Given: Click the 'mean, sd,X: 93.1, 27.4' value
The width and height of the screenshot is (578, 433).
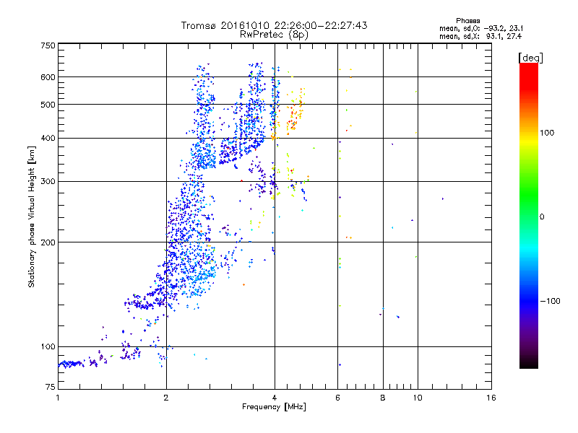Looking at the screenshot, I should [480, 36].
